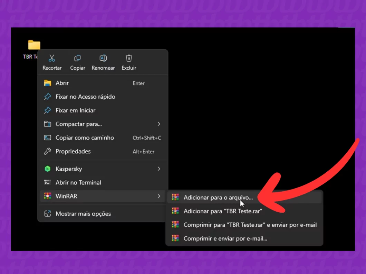
Task: Choose Copiar como caminho
Action: (x=103, y=138)
